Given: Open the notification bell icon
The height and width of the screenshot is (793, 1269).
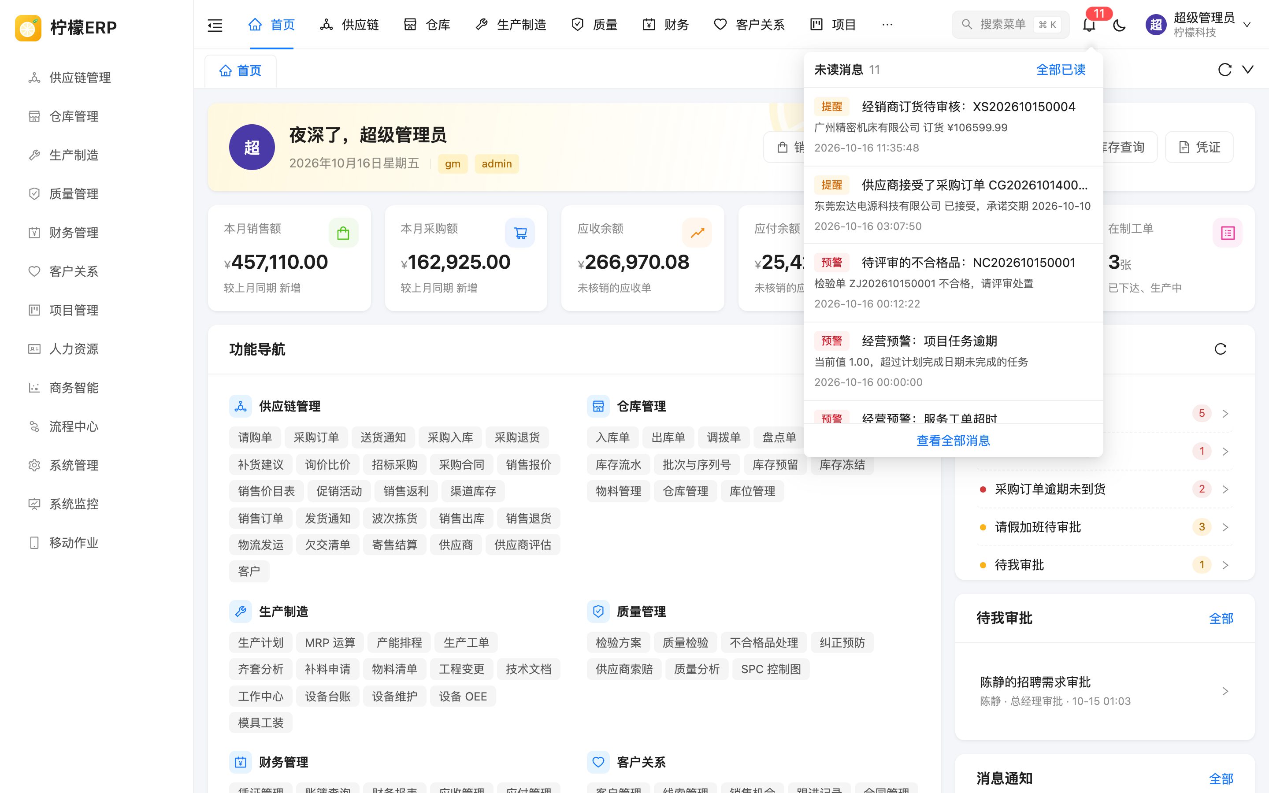Looking at the screenshot, I should pyautogui.click(x=1089, y=25).
